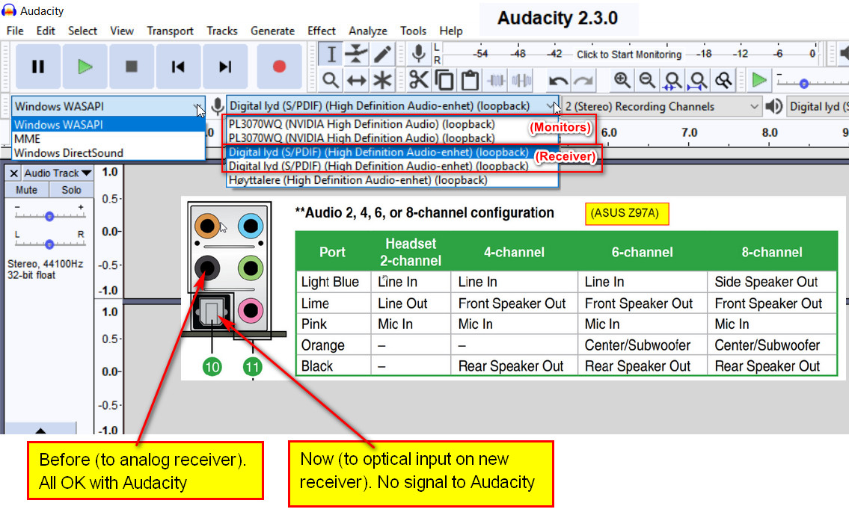This screenshot has height=518, width=849.
Task: Open the Select menu
Action: (82, 31)
